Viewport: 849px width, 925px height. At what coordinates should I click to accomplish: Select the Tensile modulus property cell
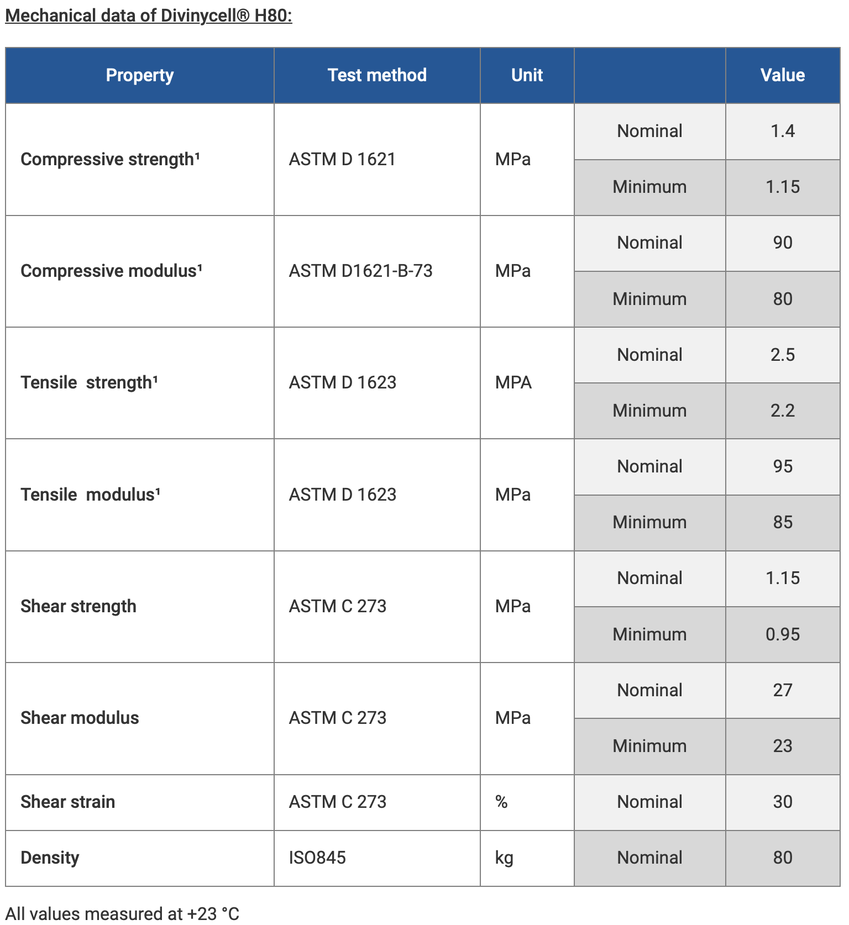click(x=90, y=495)
